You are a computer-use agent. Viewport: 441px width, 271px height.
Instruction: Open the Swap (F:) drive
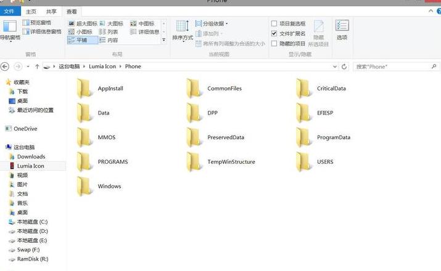coord(25,249)
